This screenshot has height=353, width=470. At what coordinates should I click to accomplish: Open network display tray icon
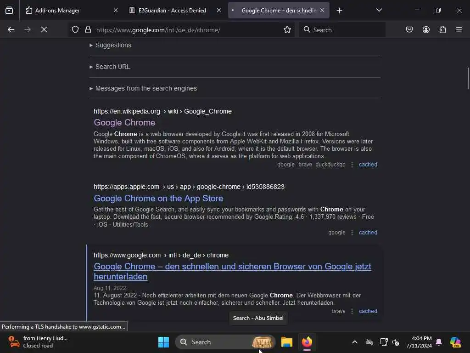[384, 342]
